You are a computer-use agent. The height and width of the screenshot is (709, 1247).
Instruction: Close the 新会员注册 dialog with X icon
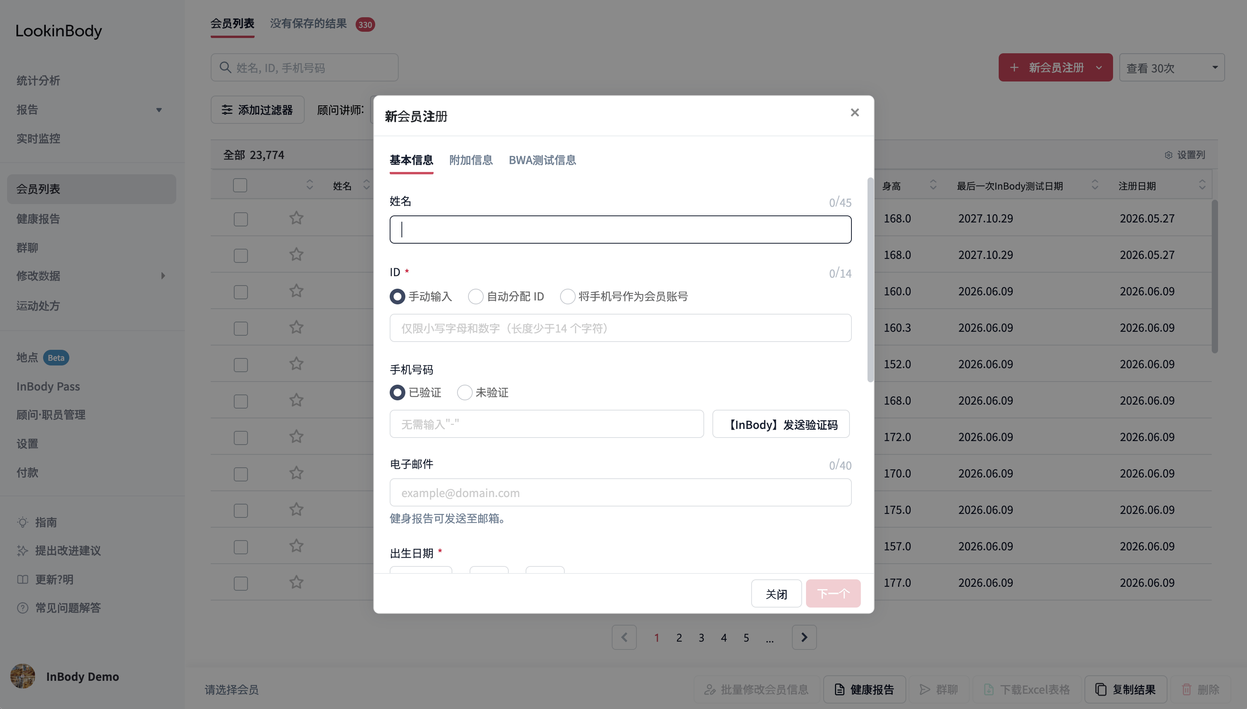coord(855,112)
